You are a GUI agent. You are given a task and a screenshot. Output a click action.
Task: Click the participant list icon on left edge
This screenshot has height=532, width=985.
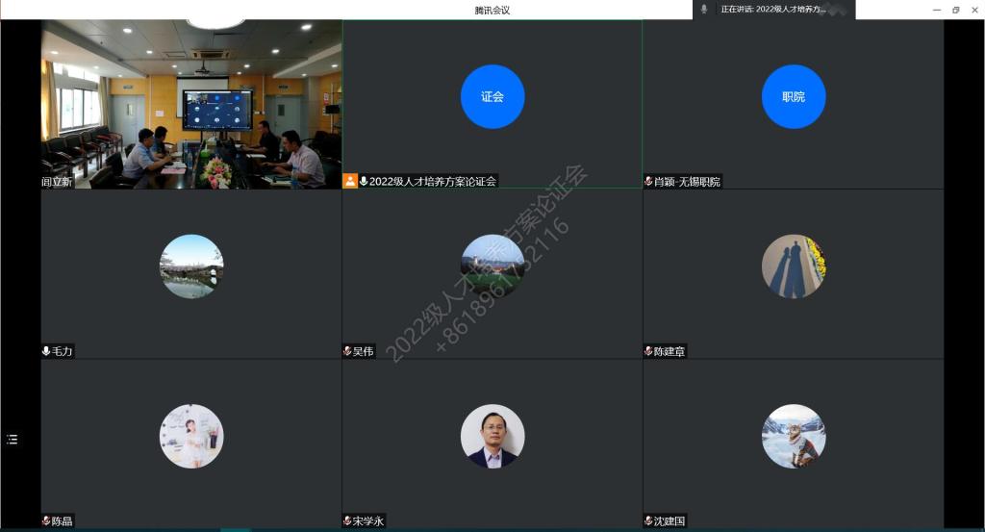[12, 440]
